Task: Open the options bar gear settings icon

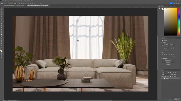Action: click(x=41, y=3)
